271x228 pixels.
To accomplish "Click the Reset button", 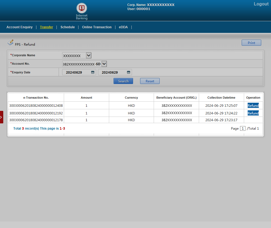I will (150, 81).
